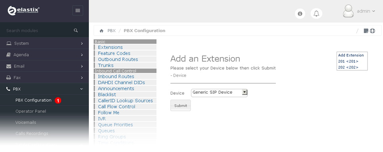Open the Follow Me link
Image resolution: width=383 pixels, height=152 pixels.
108,113
